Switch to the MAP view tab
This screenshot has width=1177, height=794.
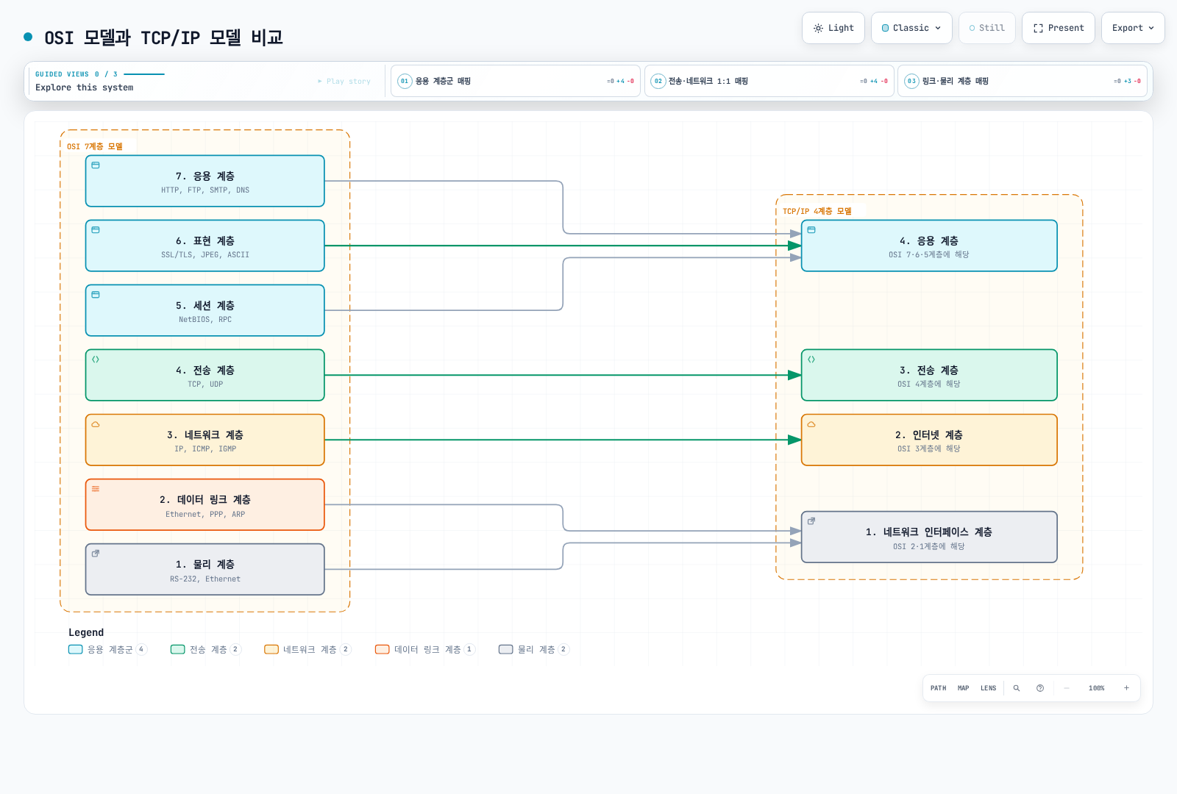[x=963, y=688]
